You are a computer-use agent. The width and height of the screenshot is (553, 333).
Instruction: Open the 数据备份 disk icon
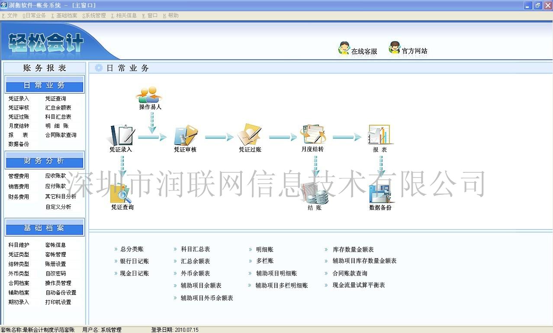[x=380, y=193]
